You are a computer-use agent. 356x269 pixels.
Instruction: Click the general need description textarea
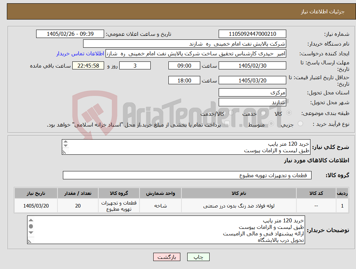coord(186,147)
